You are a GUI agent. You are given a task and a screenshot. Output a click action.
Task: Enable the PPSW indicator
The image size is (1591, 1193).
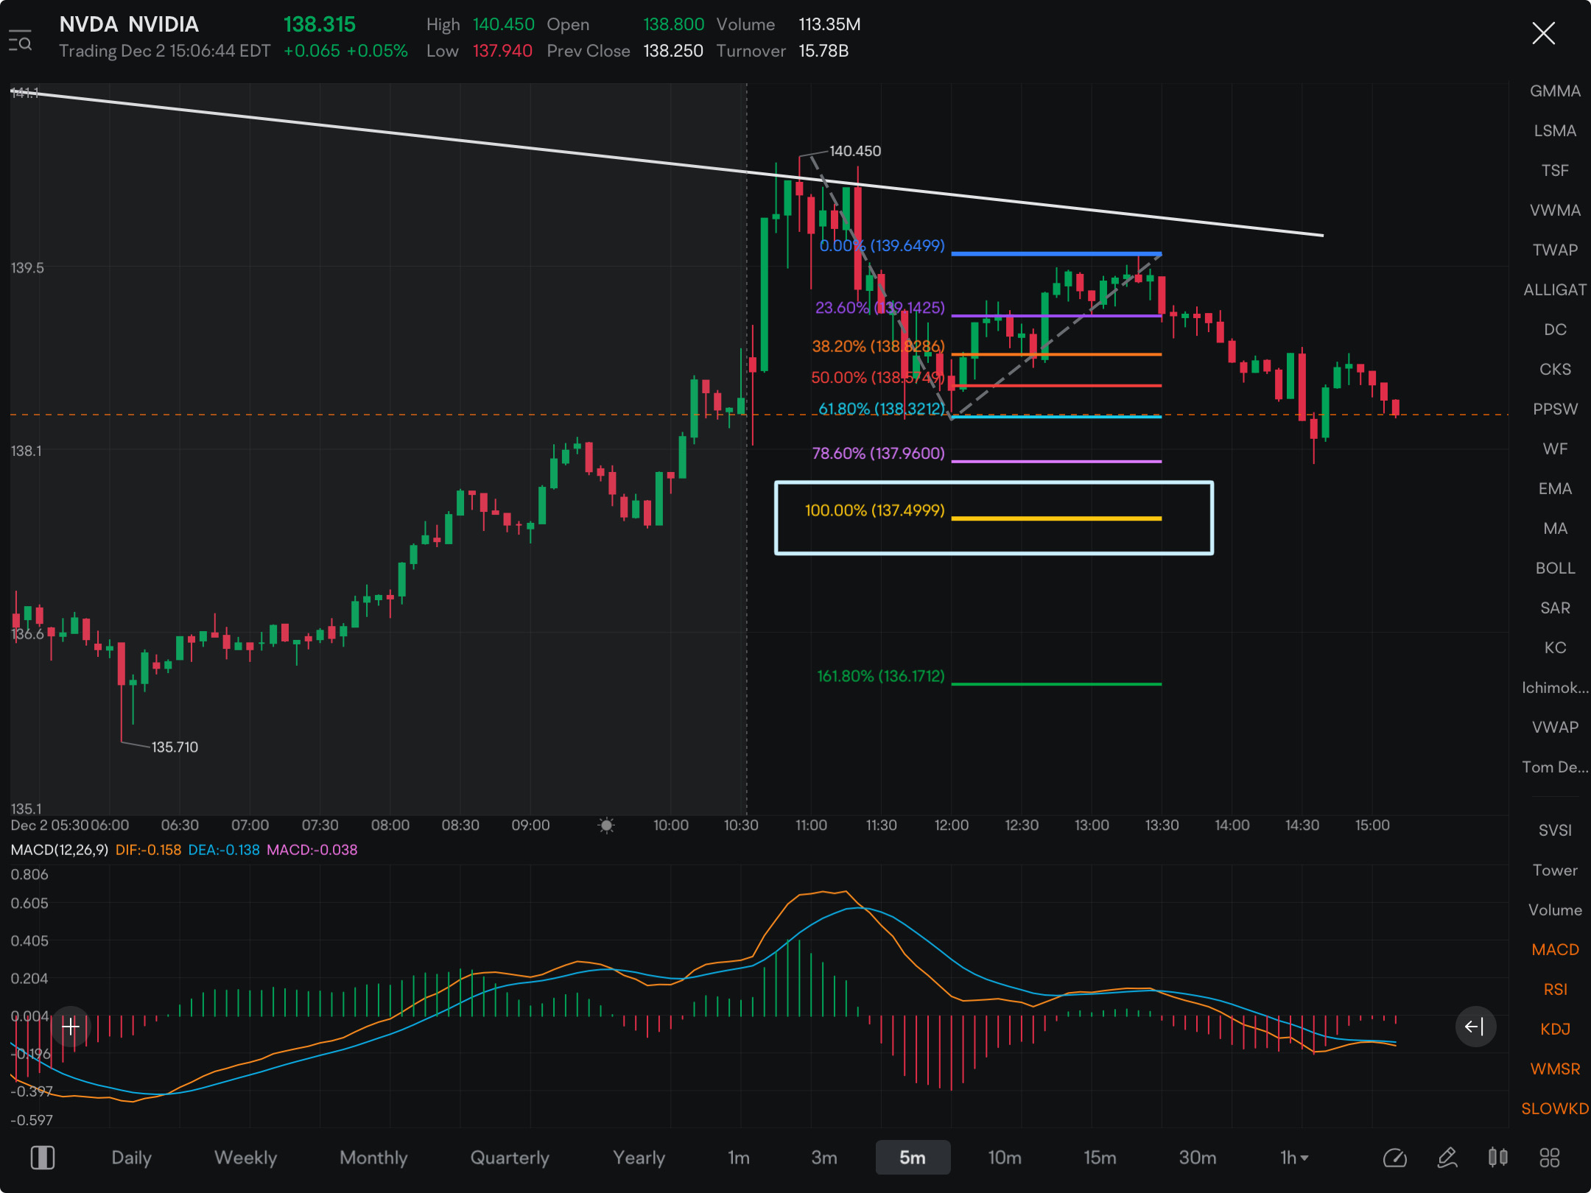1555,409
